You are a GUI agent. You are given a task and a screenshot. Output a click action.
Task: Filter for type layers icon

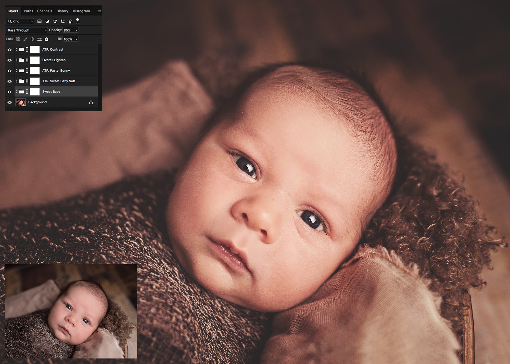click(x=55, y=21)
